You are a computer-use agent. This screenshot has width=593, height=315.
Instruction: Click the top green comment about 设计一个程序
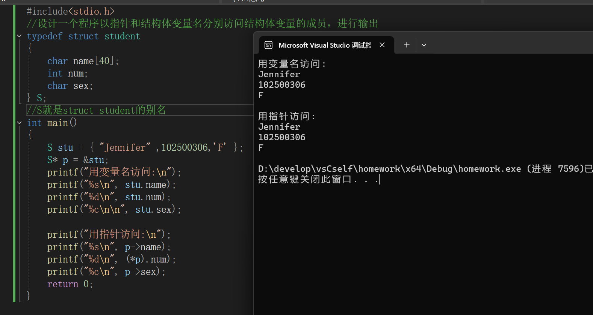202,24
